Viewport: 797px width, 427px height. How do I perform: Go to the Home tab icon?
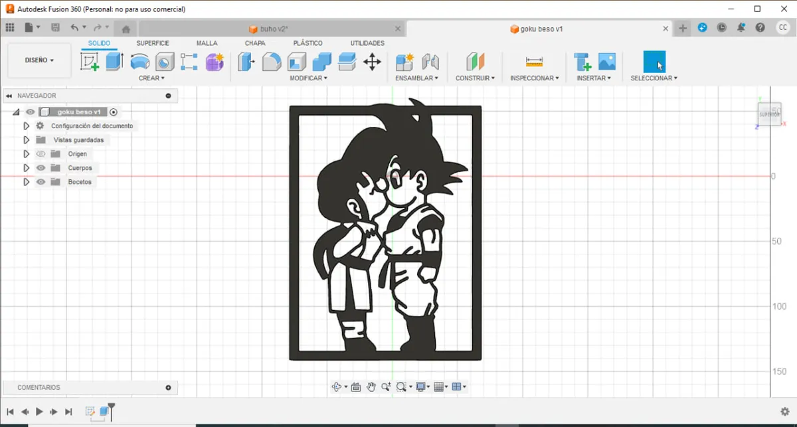tap(126, 29)
